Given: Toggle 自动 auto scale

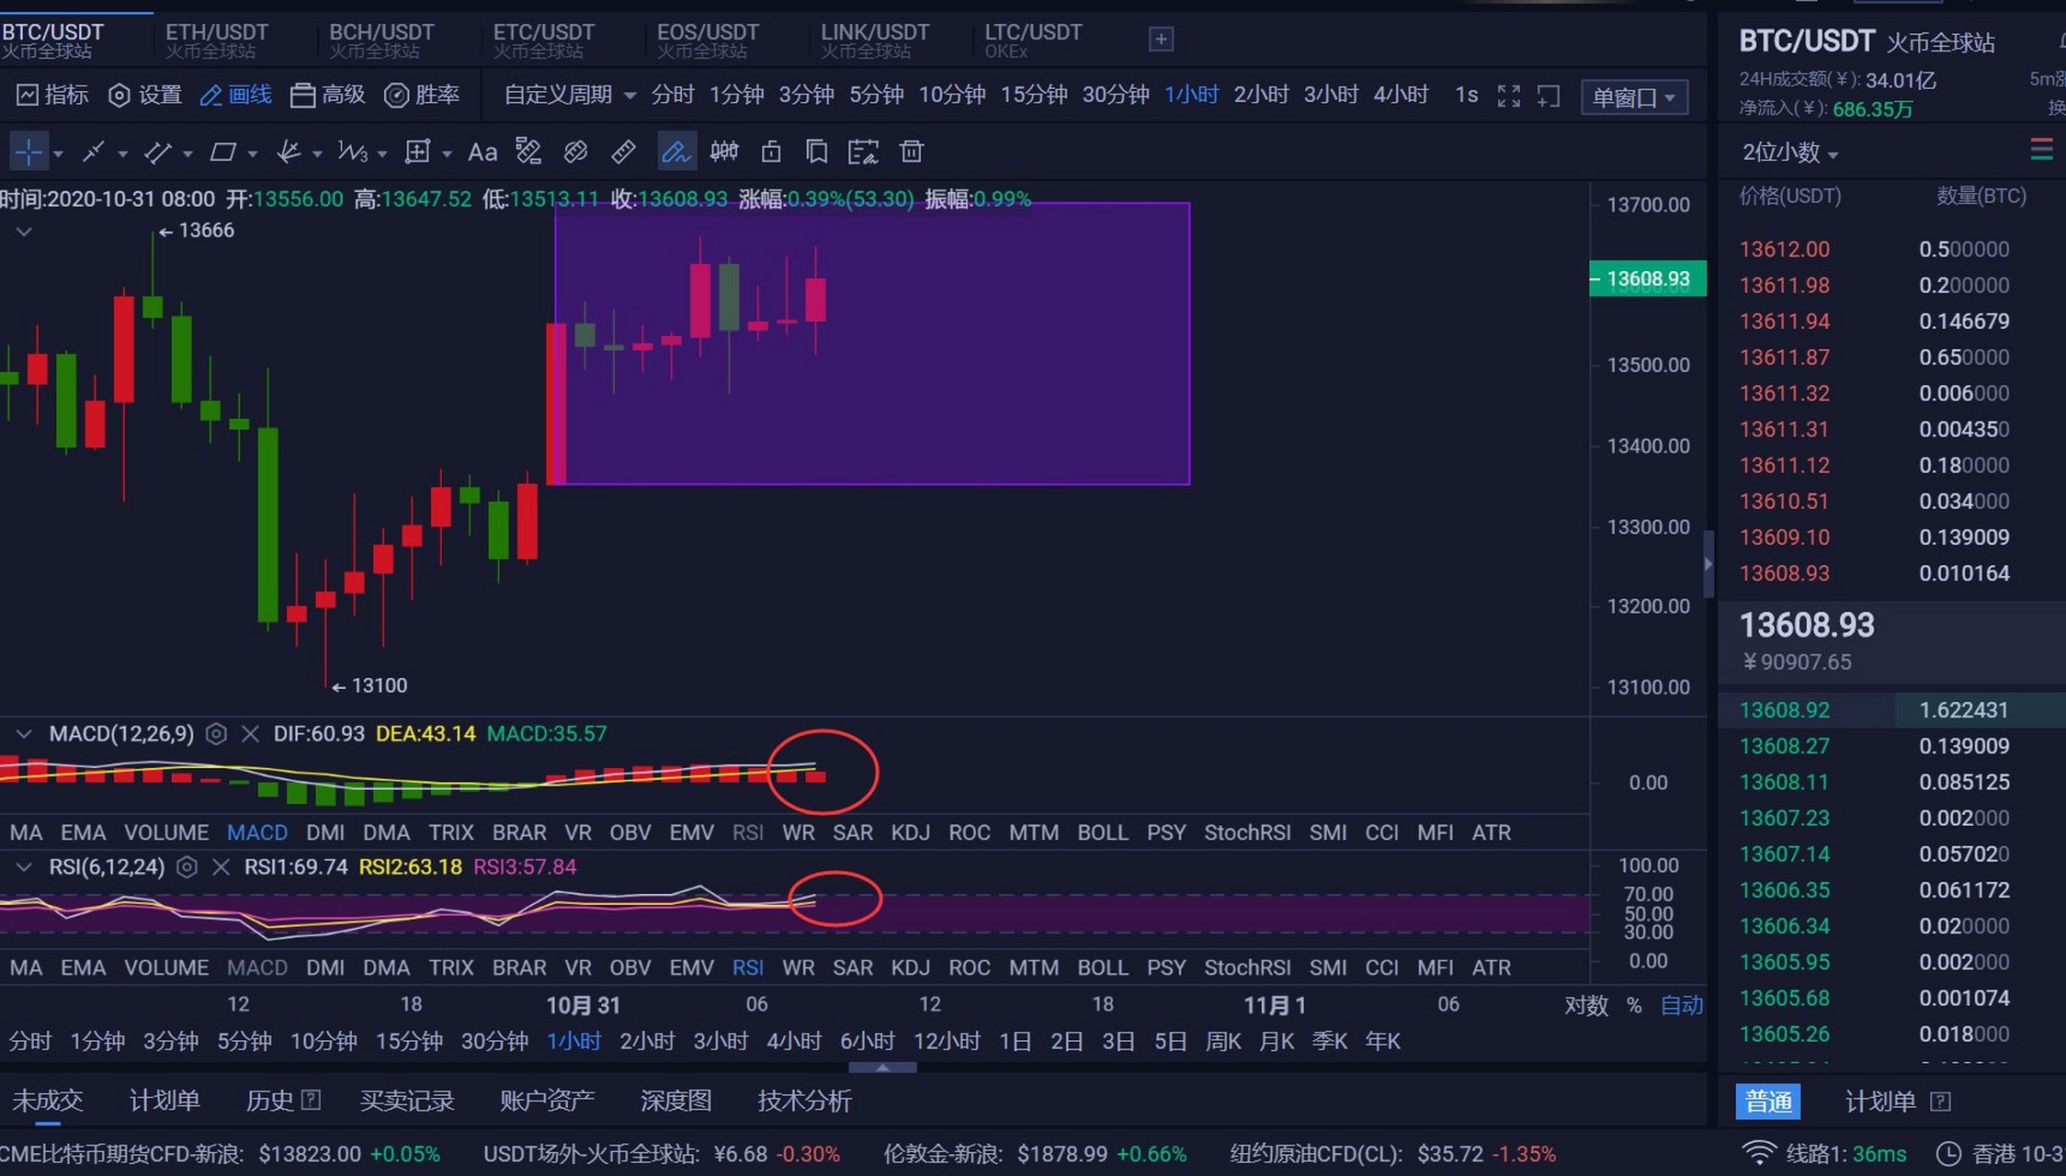Looking at the screenshot, I should click(1682, 1005).
